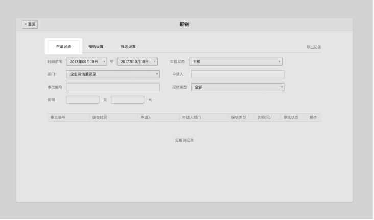Viewport: 374px width, 220px height.
Task: Expand the 报销类型 dropdown
Action: pos(238,87)
